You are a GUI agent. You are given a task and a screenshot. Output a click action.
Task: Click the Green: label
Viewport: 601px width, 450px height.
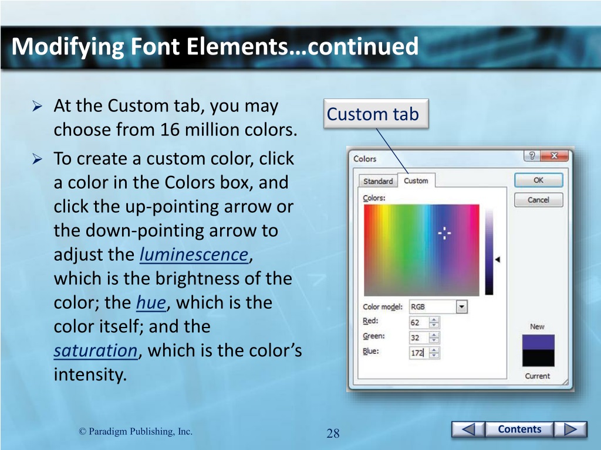point(374,336)
